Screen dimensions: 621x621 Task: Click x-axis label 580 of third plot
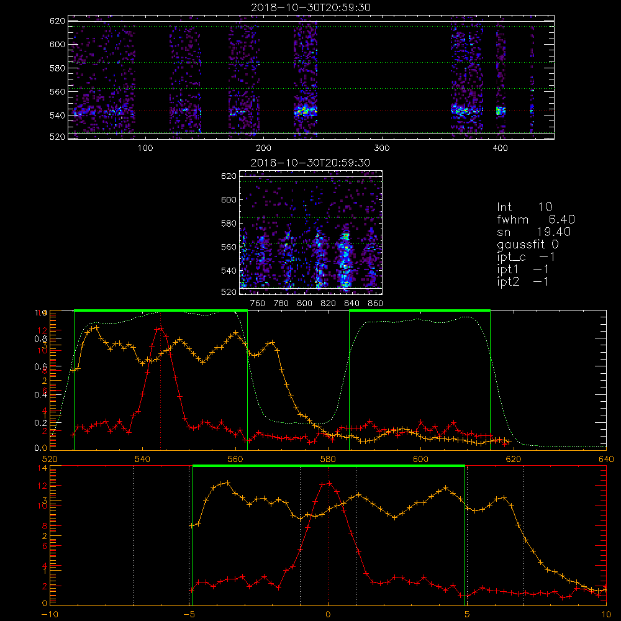(x=329, y=460)
